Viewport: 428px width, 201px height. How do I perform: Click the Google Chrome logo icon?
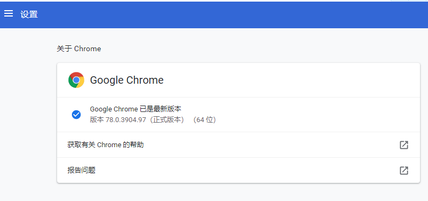76,80
